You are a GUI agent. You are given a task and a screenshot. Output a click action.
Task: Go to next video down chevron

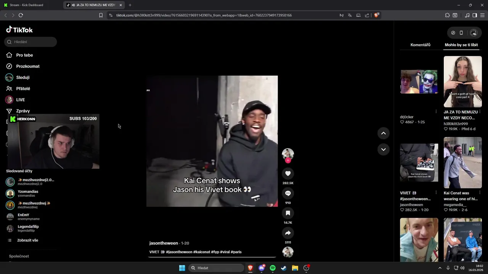[x=383, y=149]
